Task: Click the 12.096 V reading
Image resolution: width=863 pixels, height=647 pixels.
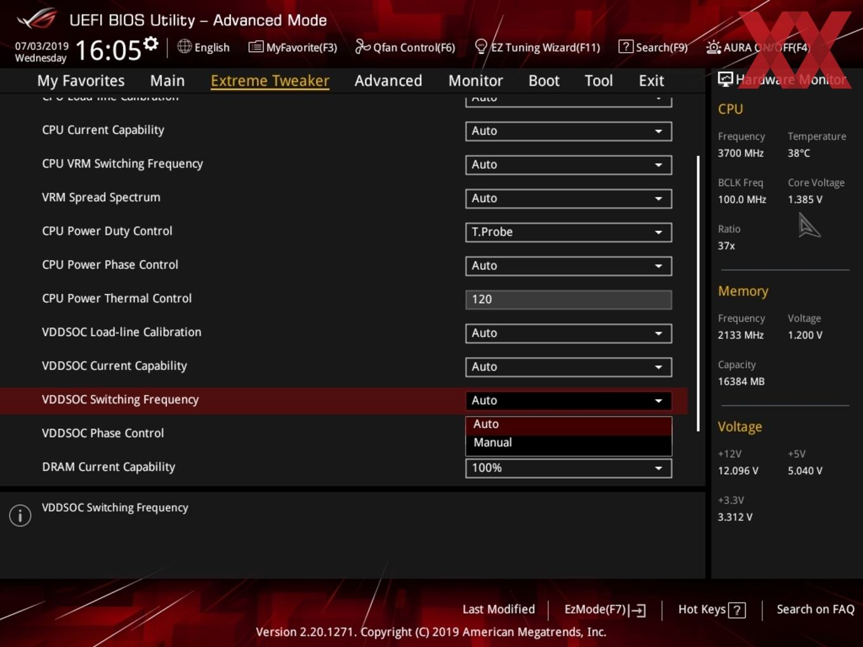Action: click(737, 471)
